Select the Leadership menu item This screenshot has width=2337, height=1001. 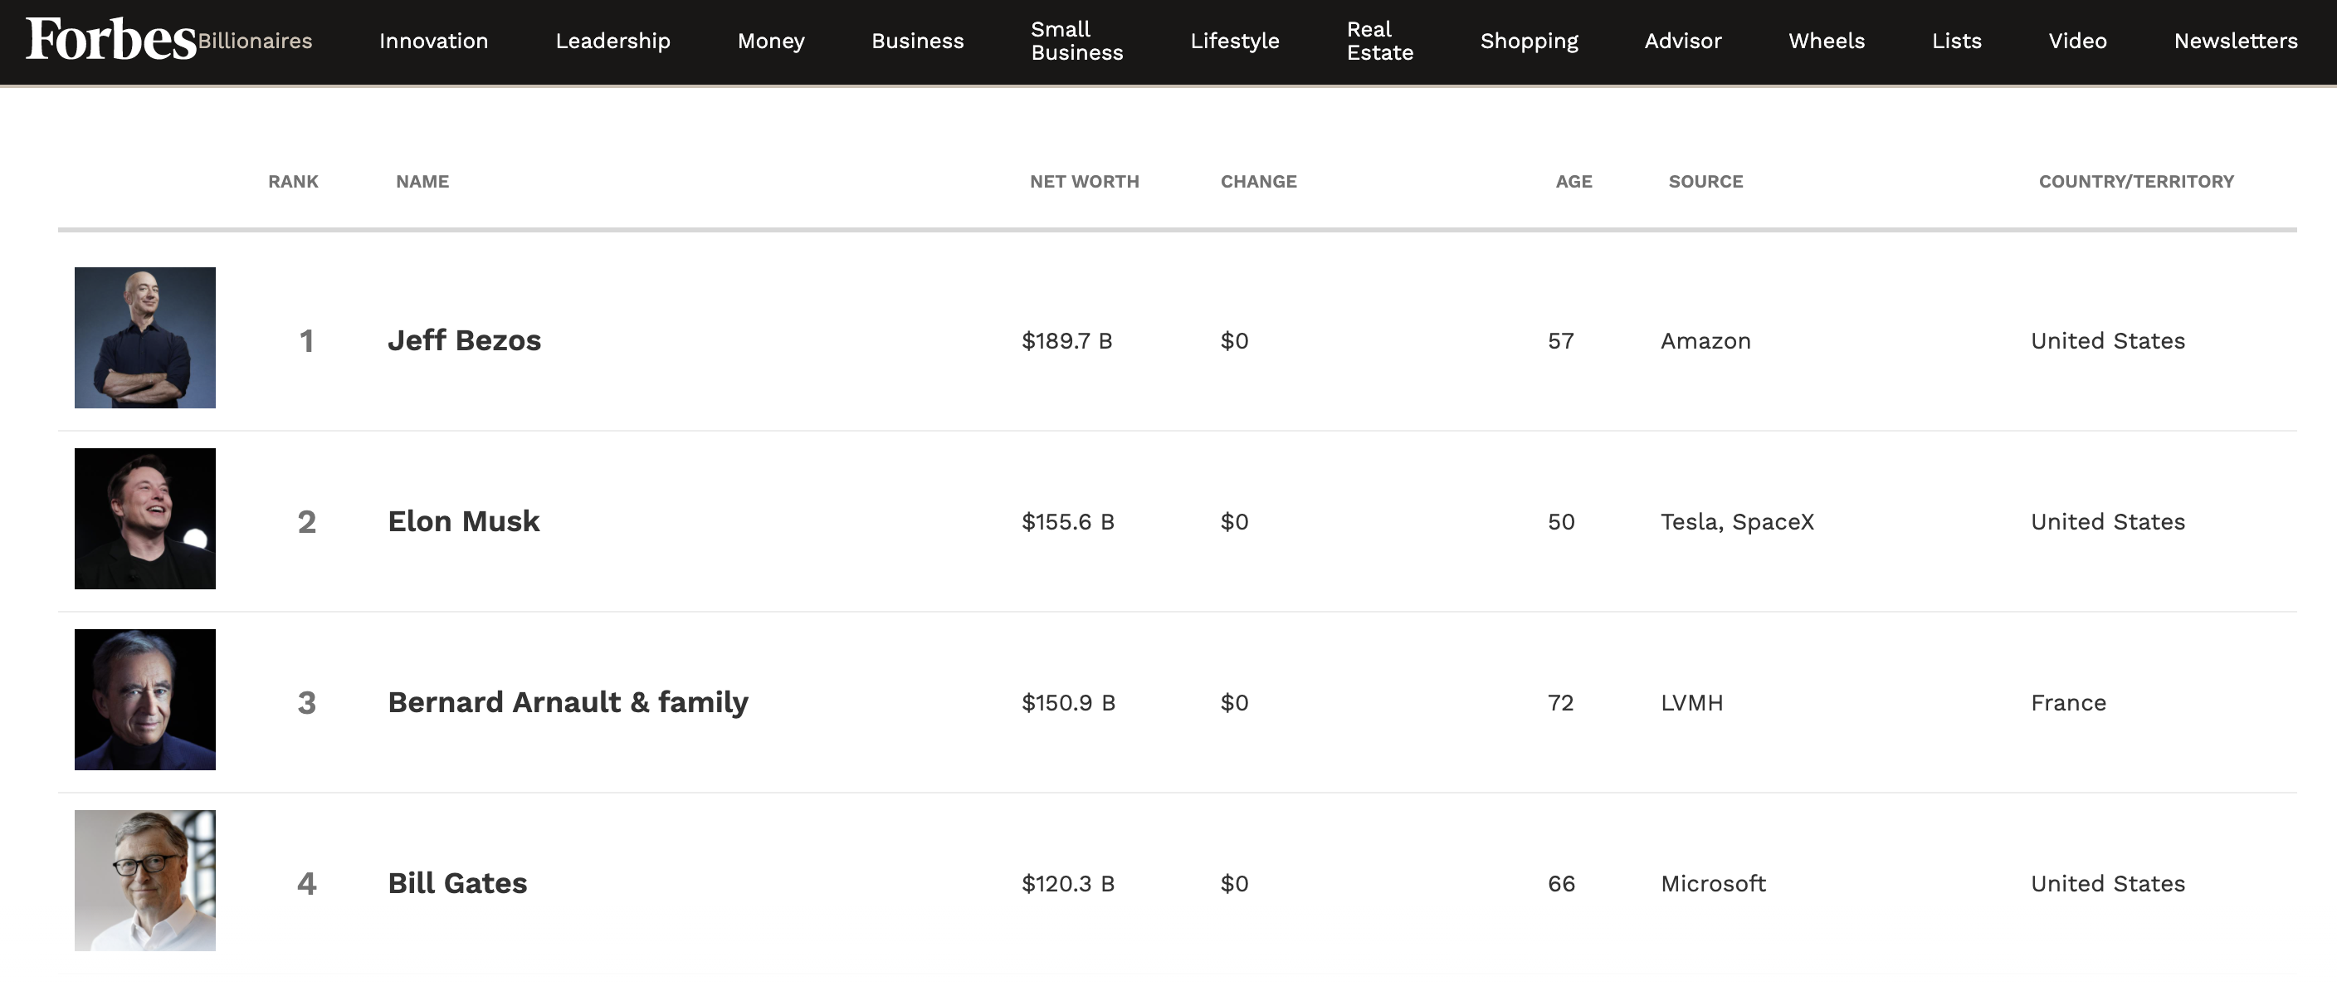pyautogui.click(x=612, y=41)
